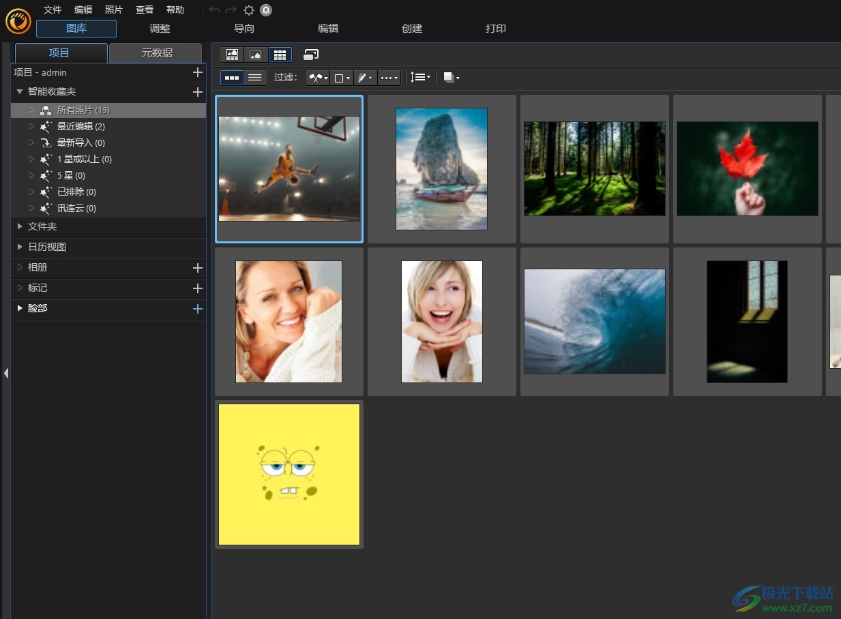Open more filters ellipsis dropdown

(389, 78)
